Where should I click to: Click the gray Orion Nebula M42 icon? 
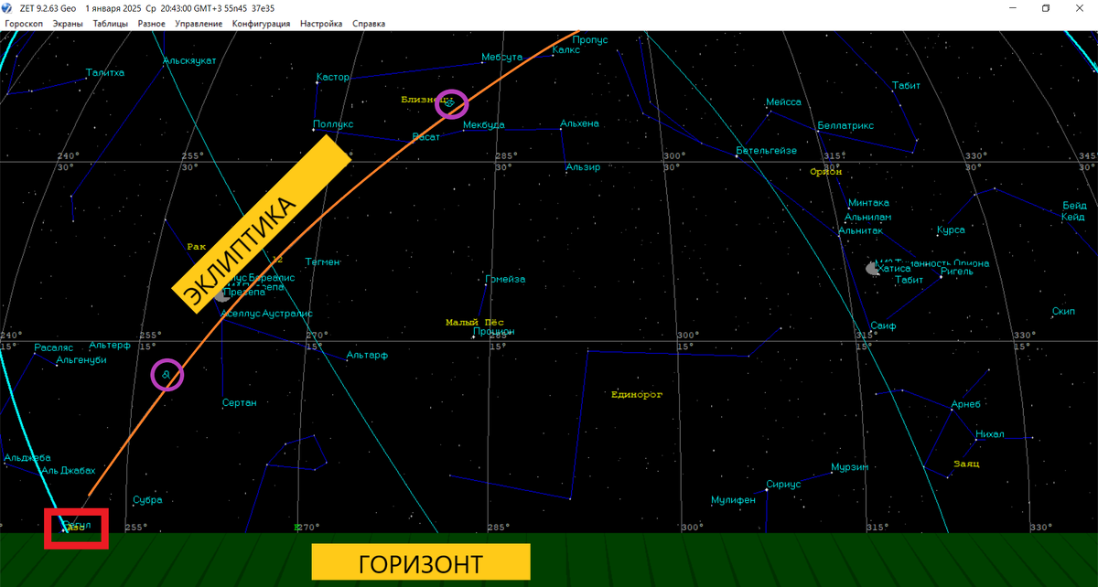pyautogui.click(x=874, y=269)
